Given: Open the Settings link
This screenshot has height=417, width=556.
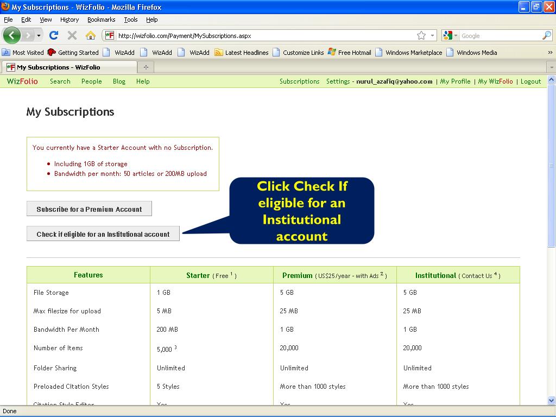Looking at the screenshot, I should point(338,81).
